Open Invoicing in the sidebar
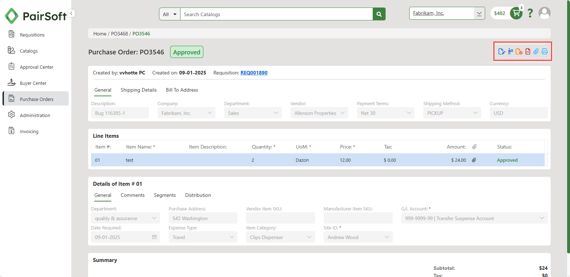Image resolution: width=570 pixels, height=277 pixels. 29,131
